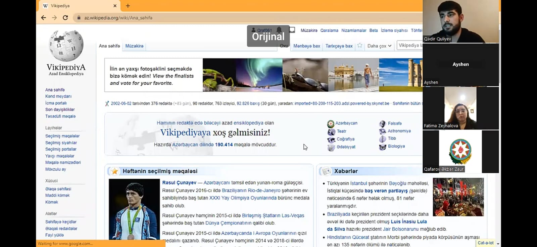Viewport: 537px width, 247px height.
Task: Open İzləmə siyahısı watchlist link
Action: pos(394,30)
